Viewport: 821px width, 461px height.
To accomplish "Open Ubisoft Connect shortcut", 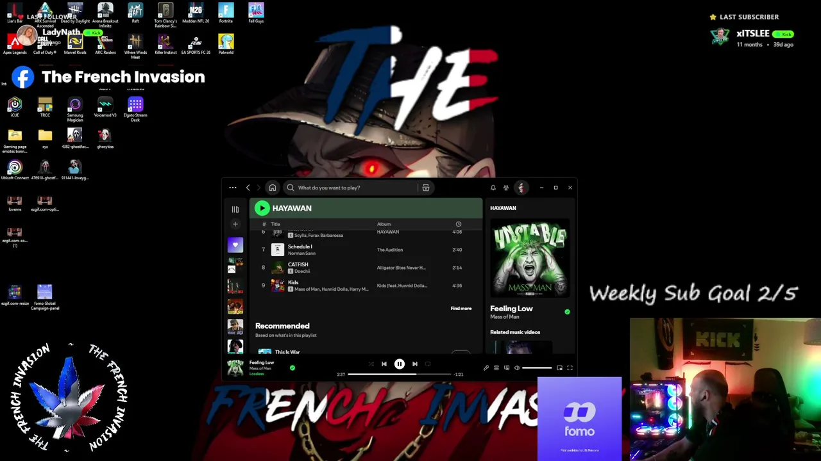I will pyautogui.click(x=15, y=170).
